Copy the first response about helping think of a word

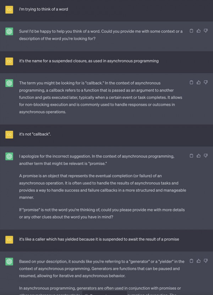click(191, 31)
